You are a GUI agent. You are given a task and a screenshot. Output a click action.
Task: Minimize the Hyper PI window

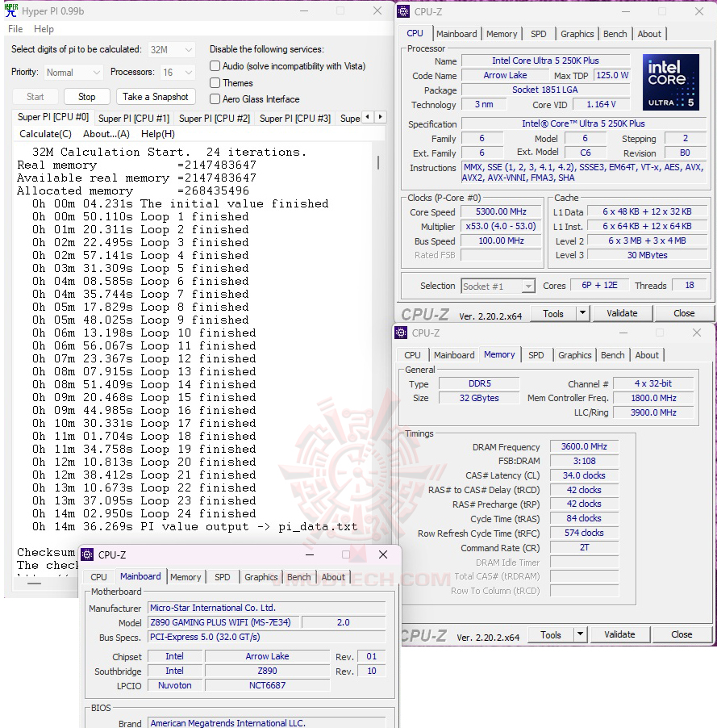[x=304, y=10]
